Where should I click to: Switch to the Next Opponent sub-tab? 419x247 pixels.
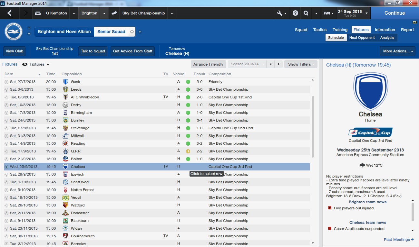(362, 38)
